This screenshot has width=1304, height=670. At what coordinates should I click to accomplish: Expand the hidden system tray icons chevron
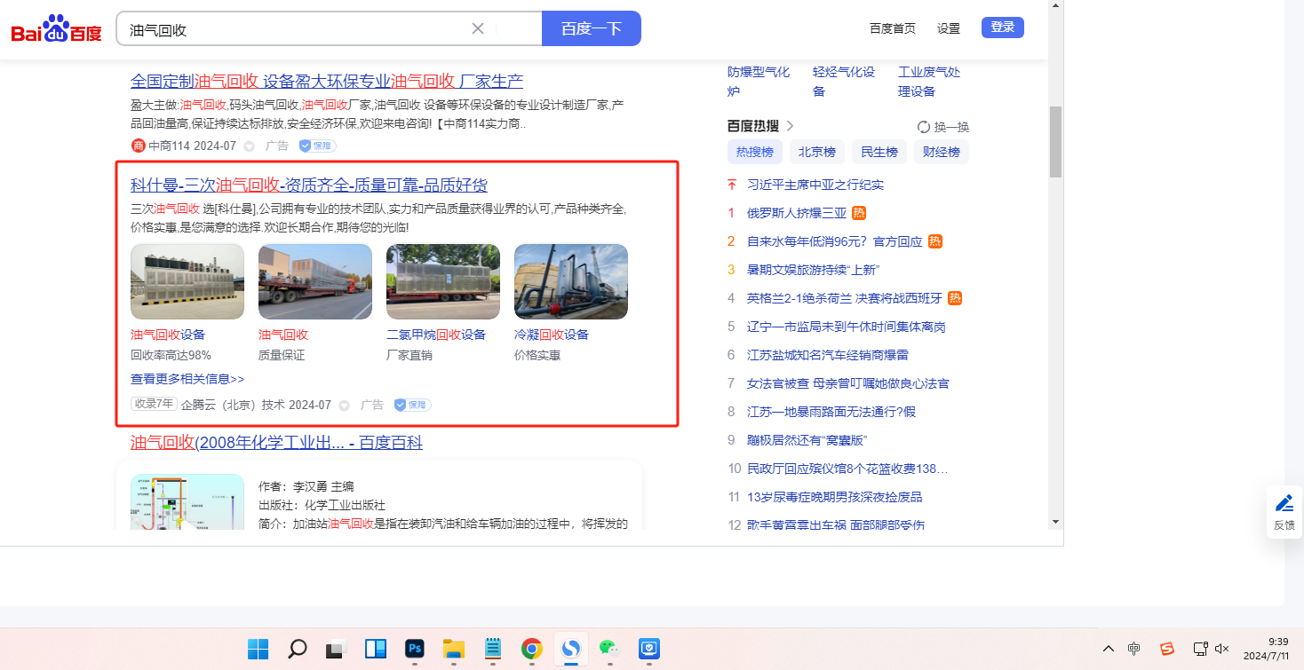(1109, 649)
